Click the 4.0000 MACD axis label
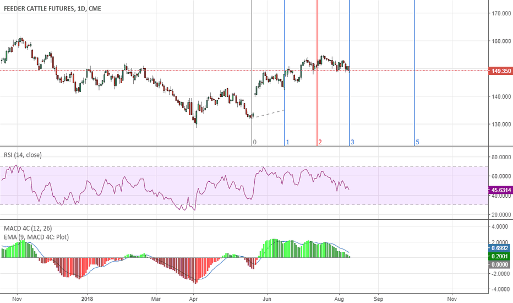Viewport: 513px width, 303px height. (x=500, y=226)
